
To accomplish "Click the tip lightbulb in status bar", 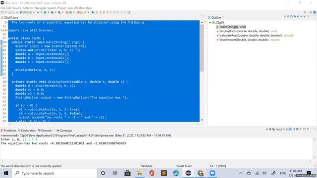I will pos(315,166).
